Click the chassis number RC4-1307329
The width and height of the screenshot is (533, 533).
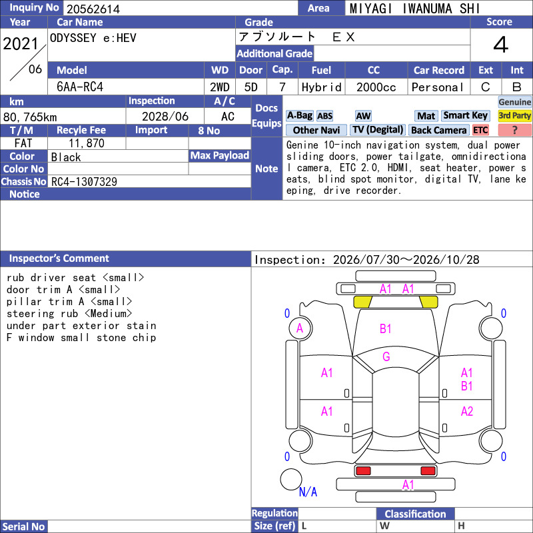pos(84,182)
